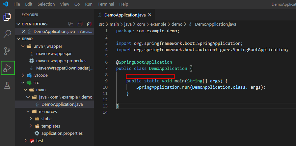Click the test folder icon

click(32, 140)
